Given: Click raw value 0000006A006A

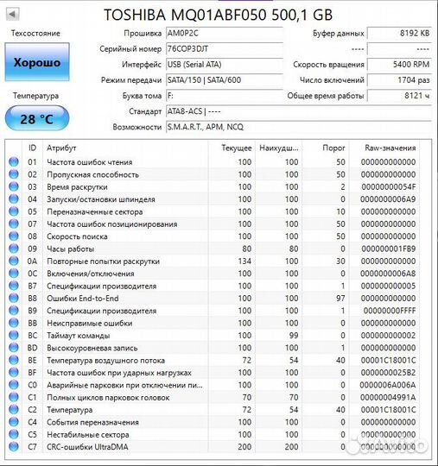Looking at the screenshot, I should (x=388, y=385).
